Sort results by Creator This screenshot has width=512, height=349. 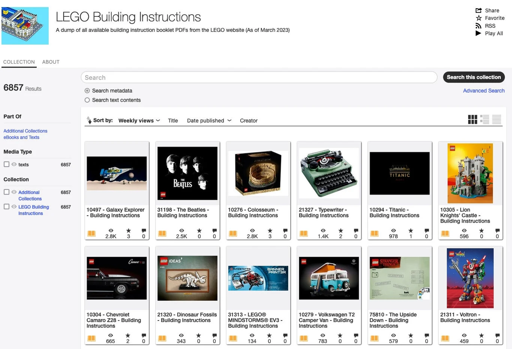tap(249, 120)
